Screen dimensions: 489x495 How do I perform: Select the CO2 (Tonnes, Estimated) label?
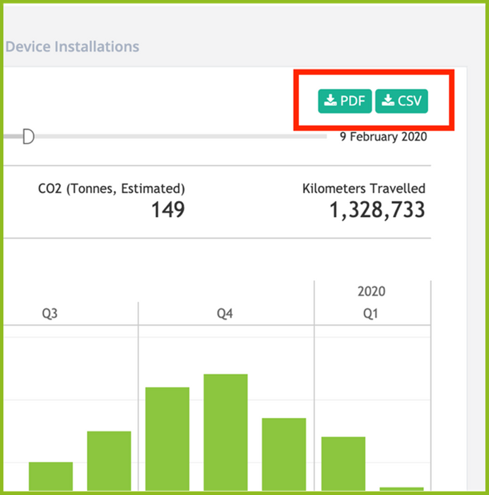coord(112,189)
